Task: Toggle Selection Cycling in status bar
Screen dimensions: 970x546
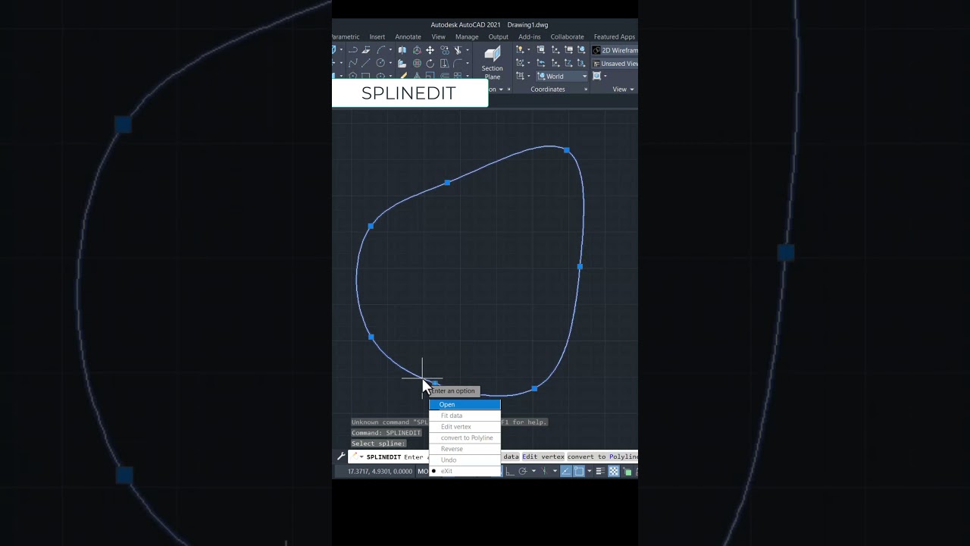Action: (627, 471)
